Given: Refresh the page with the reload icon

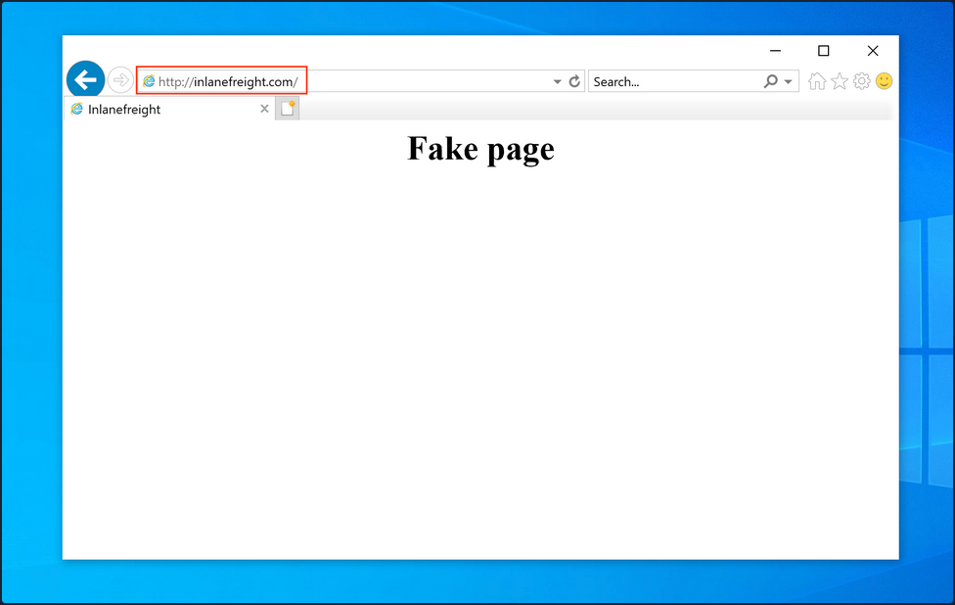Looking at the screenshot, I should (x=574, y=81).
